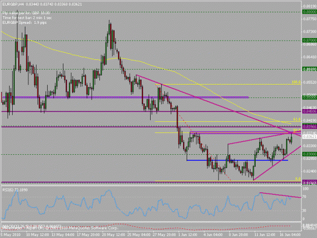Click the 0.86410 price axis label

[x=309, y=57]
